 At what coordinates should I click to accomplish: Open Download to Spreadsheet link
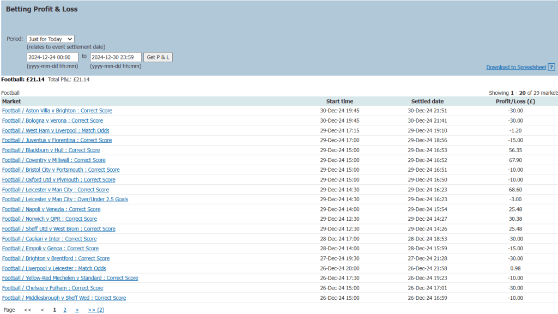516,67
